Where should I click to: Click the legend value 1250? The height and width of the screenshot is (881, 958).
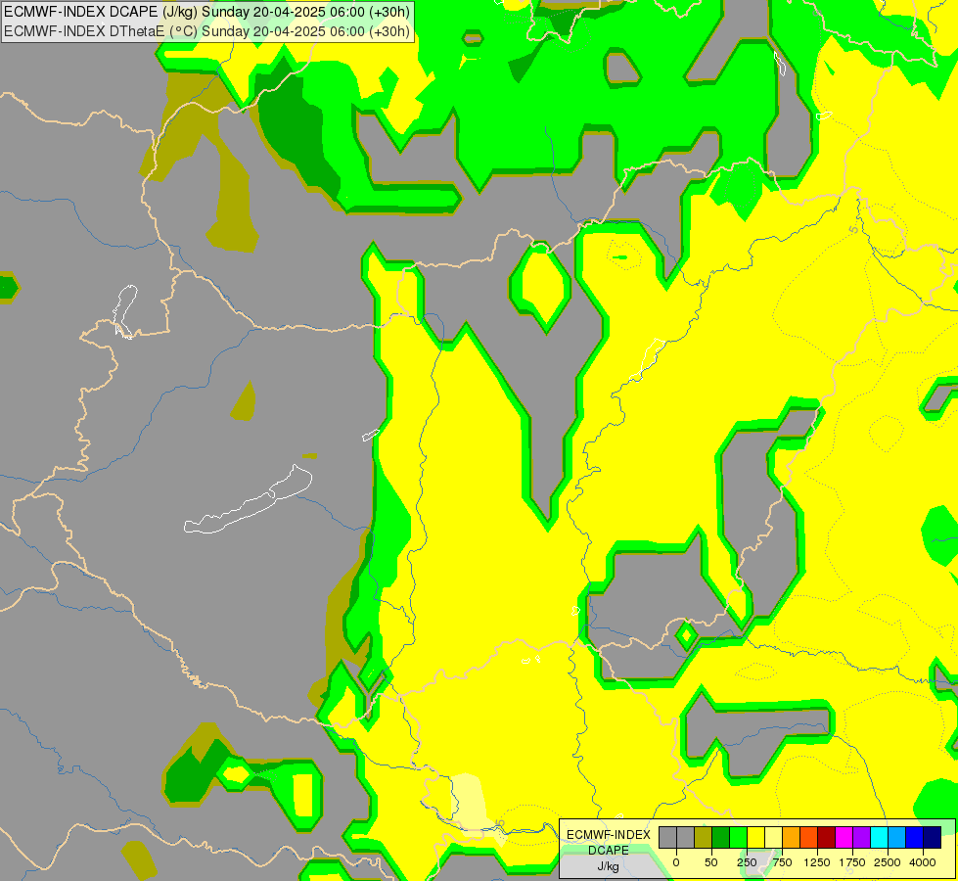[x=817, y=862]
